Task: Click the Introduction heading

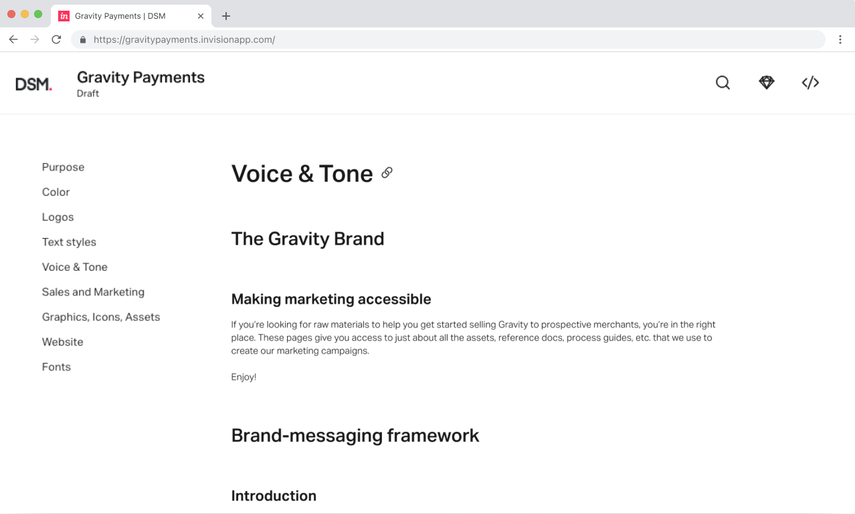Action: pyautogui.click(x=274, y=496)
